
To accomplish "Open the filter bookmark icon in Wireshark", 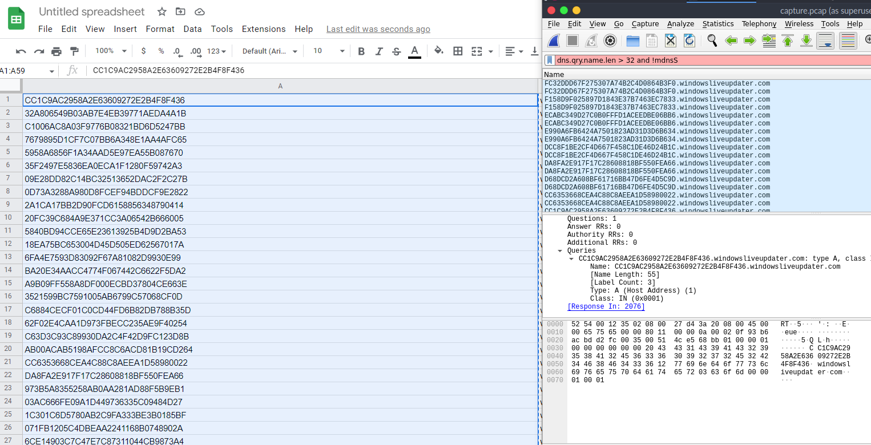I will click(x=550, y=60).
